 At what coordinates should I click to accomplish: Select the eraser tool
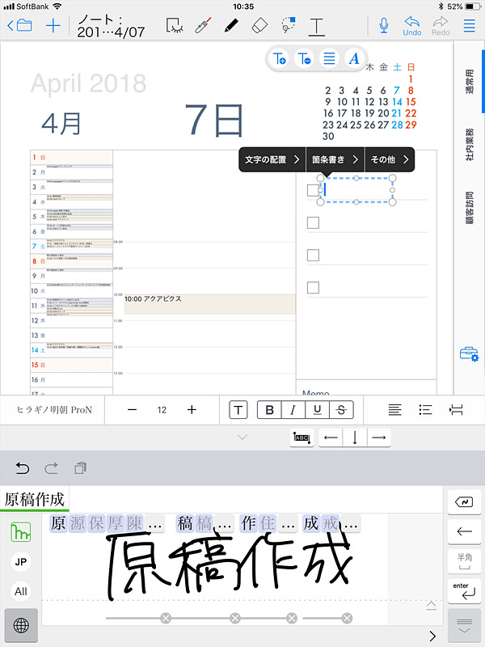[259, 25]
